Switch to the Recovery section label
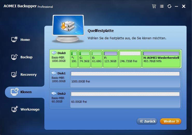 [29, 74]
